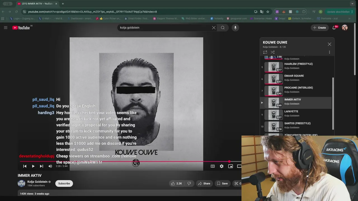The width and height of the screenshot is (358, 201).
Task: Toggle closed captions
Action: (213, 166)
